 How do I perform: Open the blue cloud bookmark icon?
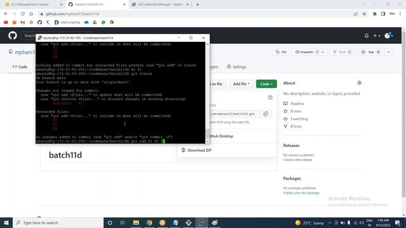86,23
